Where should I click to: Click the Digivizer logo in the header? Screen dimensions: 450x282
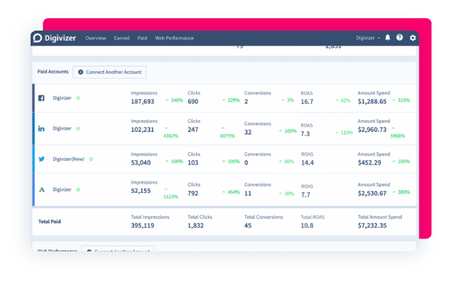click(x=56, y=38)
